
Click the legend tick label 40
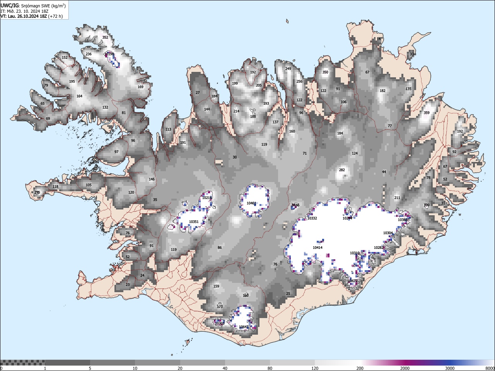point(225,368)
